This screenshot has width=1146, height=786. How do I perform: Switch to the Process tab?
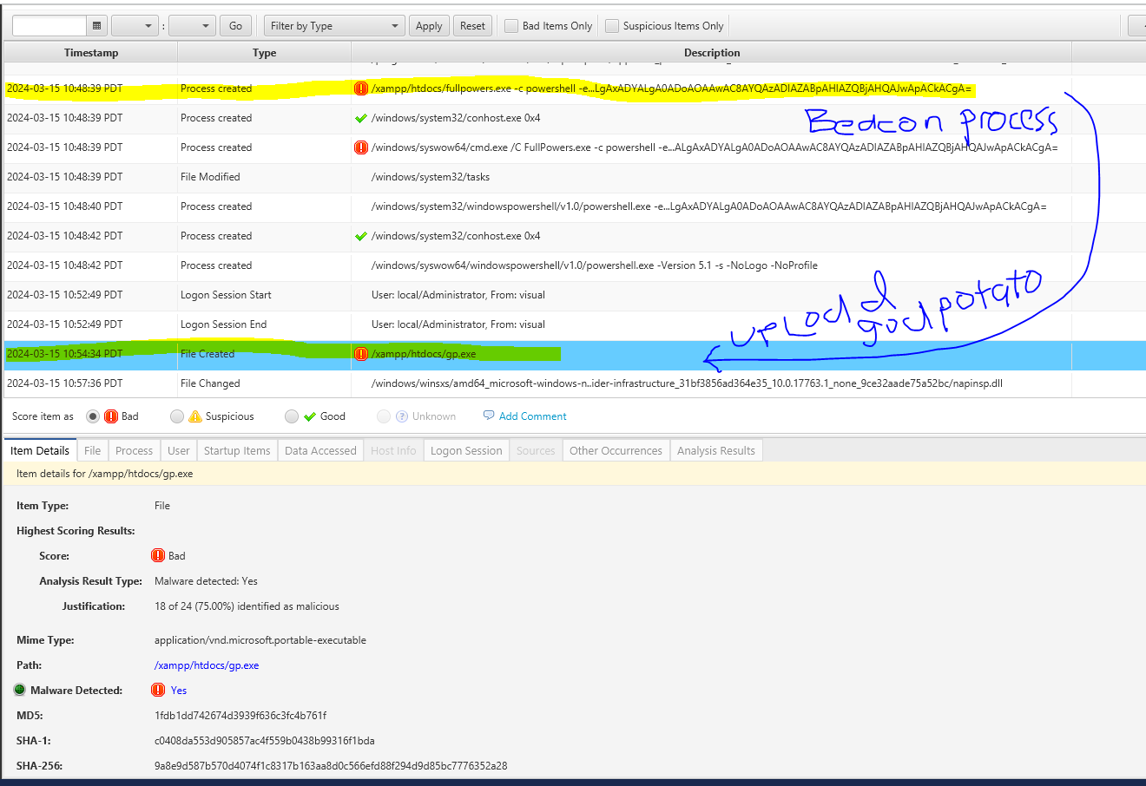point(134,451)
